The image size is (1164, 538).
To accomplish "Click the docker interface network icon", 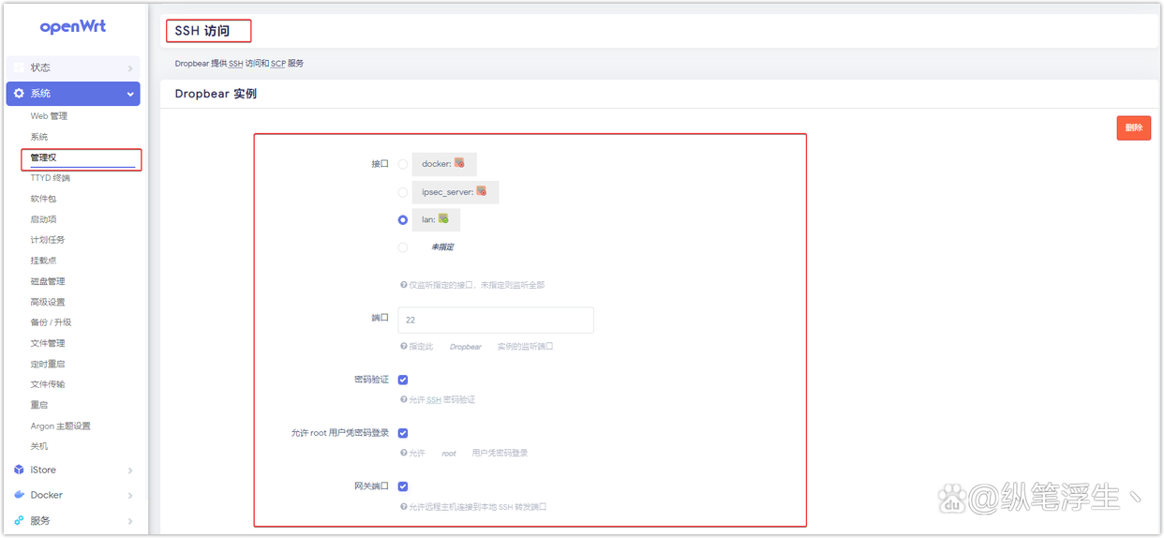I will (460, 163).
